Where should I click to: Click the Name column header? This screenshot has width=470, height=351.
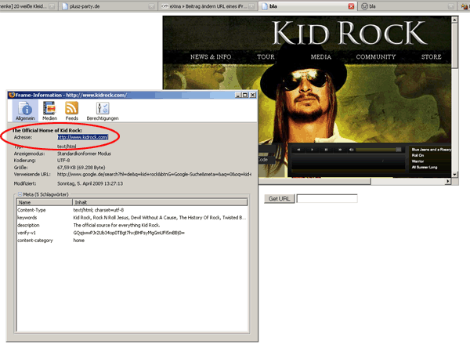(45, 202)
